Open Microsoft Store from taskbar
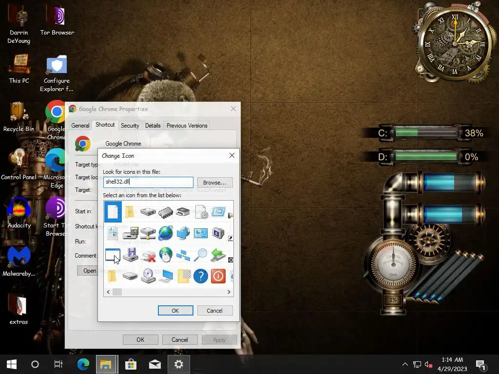Image resolution: width=499 pixels, height=374 pixels. coord(131,364)
